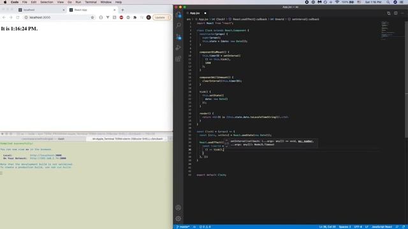408x229 pixels.
Task: Open the Chrome profile avatar
Action: pos(149,17)
